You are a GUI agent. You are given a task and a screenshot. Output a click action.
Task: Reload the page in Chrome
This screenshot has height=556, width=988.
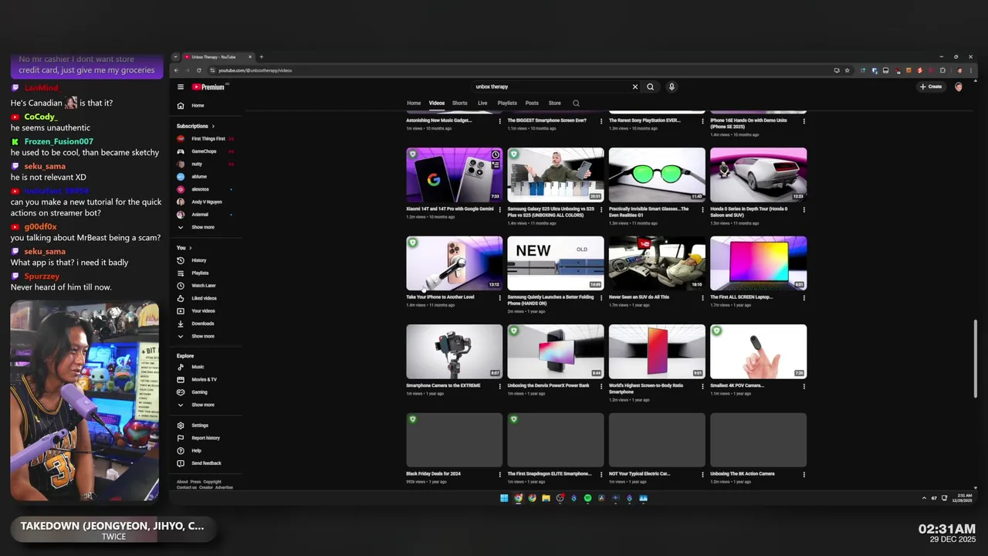coord(199,70)
